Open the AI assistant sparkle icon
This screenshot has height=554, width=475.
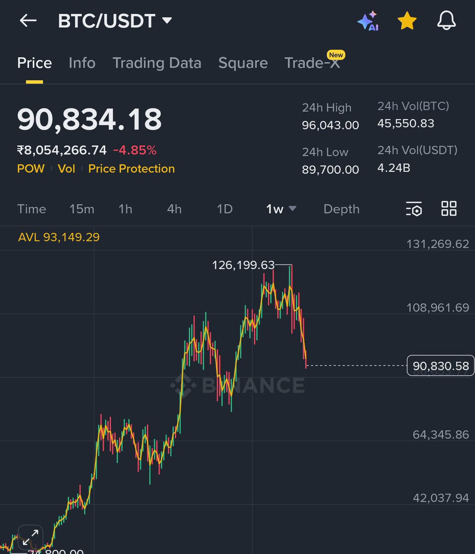pyautogui.click(x=368, y=21)
